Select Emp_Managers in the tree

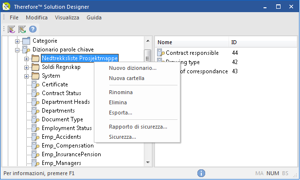[61, 163]
